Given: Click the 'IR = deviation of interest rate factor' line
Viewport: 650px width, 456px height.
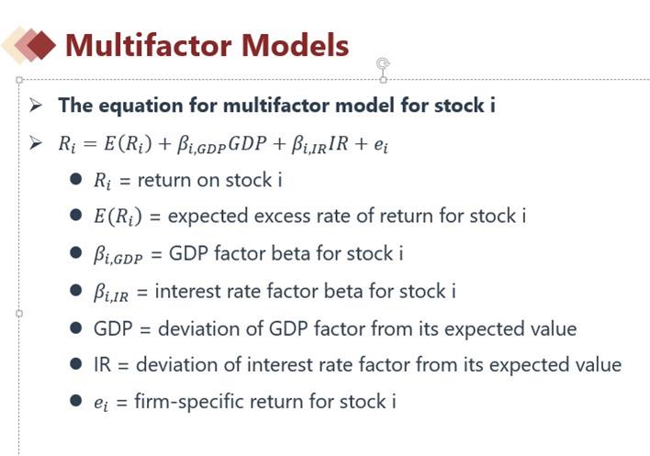Looking at the screenshot, I should point(358,365).
